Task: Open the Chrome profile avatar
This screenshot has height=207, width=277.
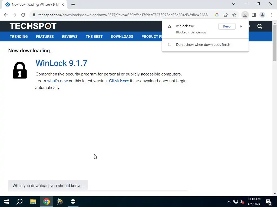Action: coord(262,15)
